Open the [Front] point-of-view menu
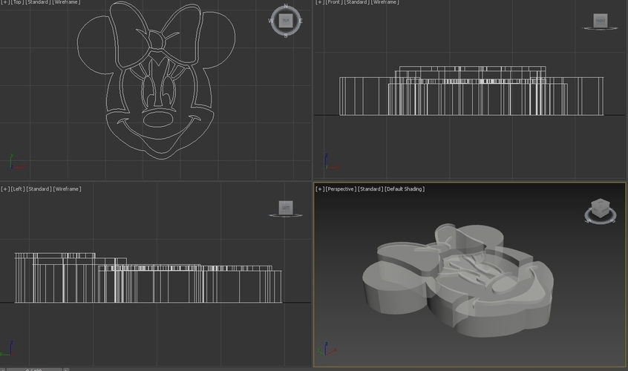Viewport: 628px width, 371px height. [x=333, y=2]
